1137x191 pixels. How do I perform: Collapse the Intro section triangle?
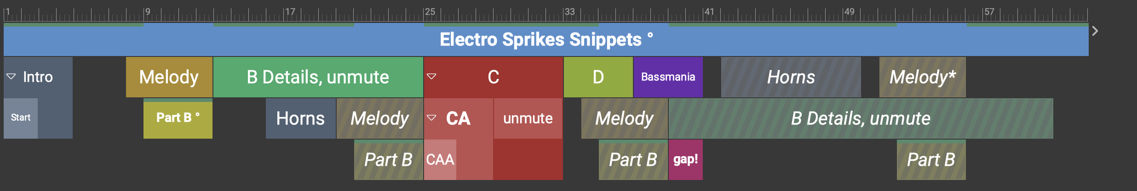(11, 77)
